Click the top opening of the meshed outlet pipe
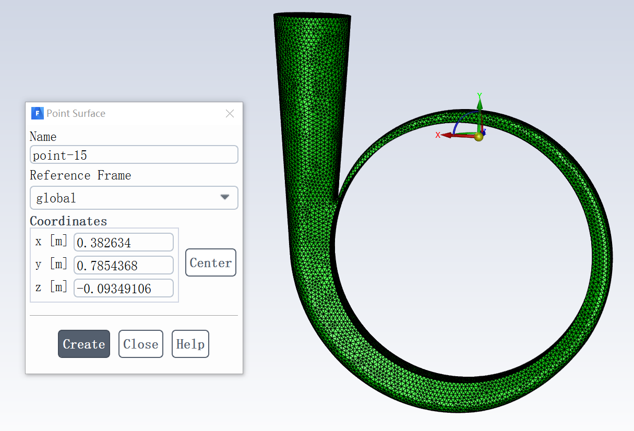The width and height of the screenshot is (634, 431). point(312,16)
